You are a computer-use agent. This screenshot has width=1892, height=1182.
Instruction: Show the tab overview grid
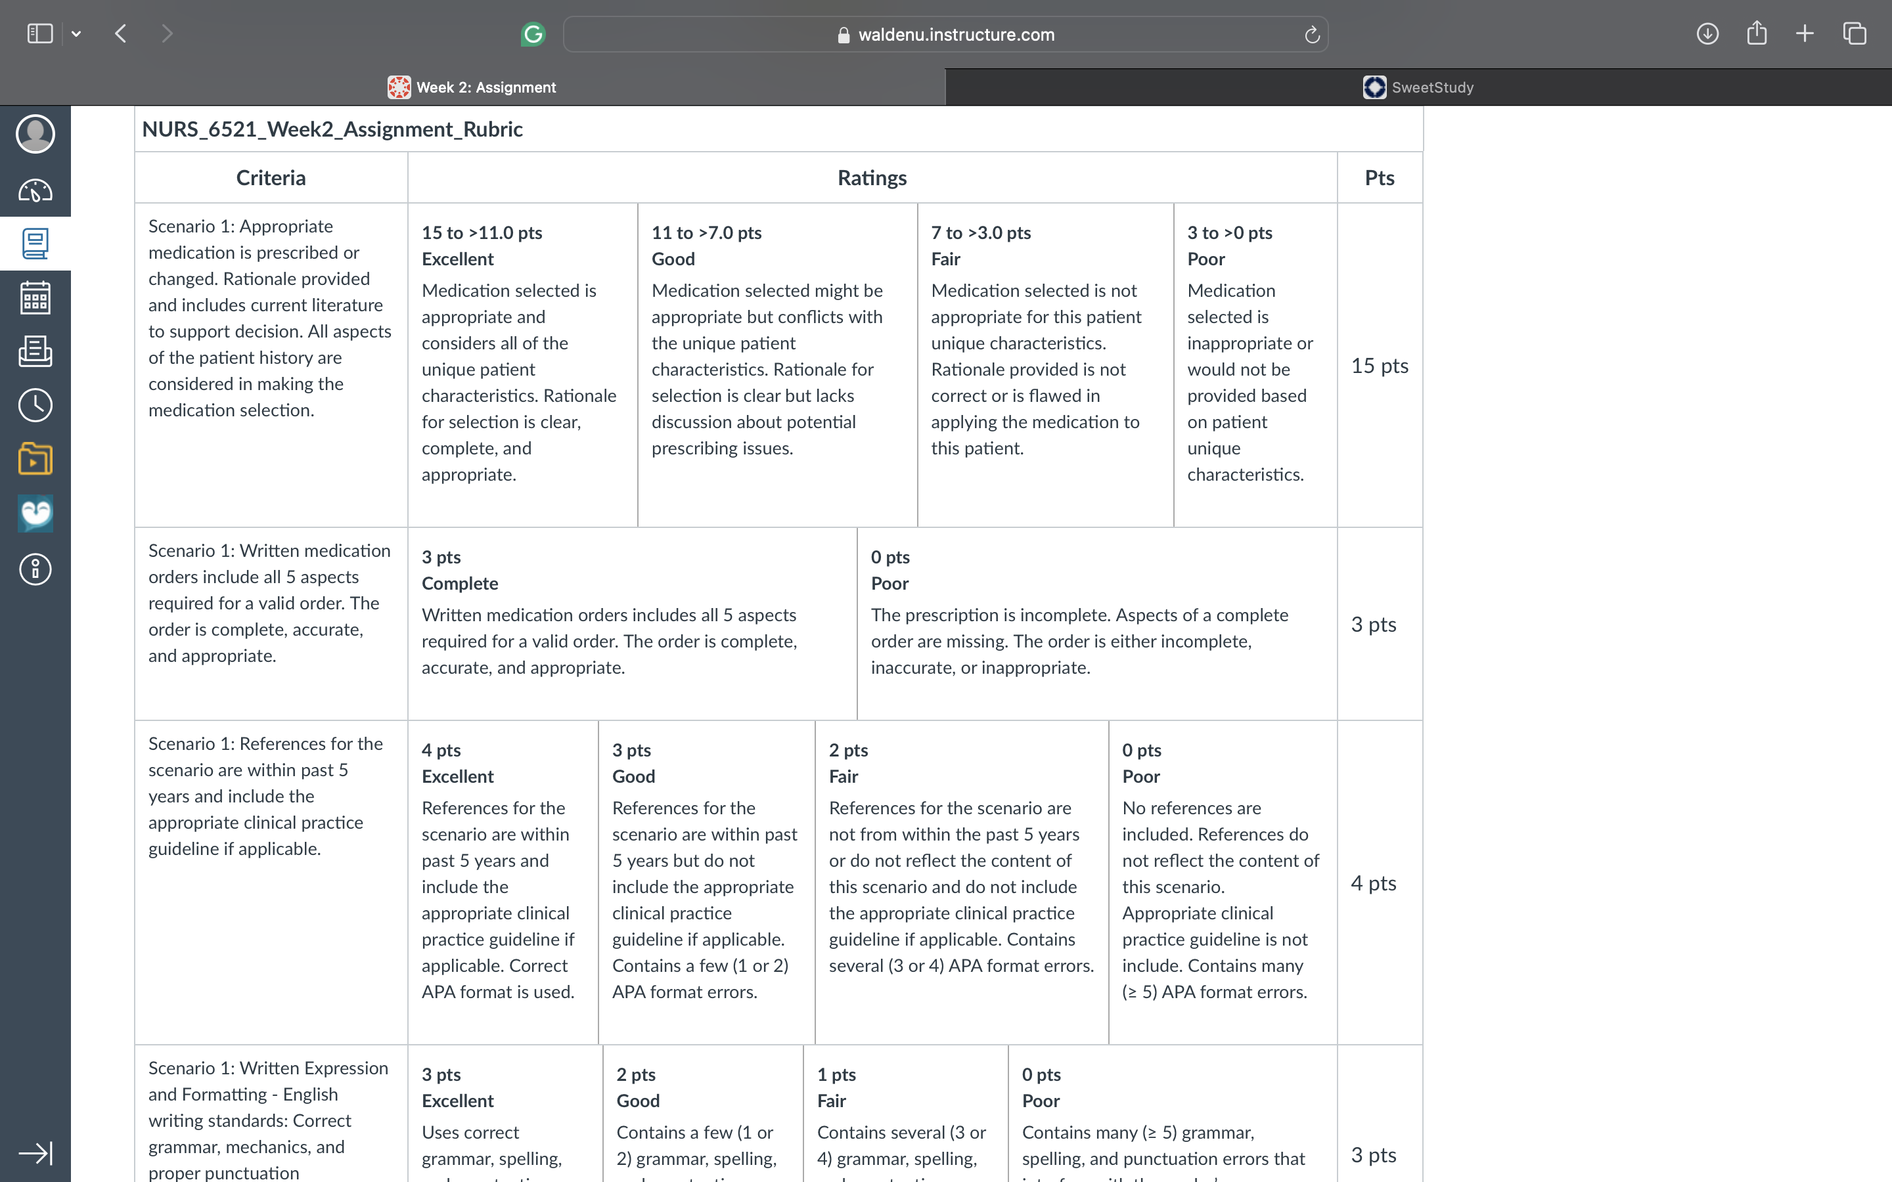1855,33
